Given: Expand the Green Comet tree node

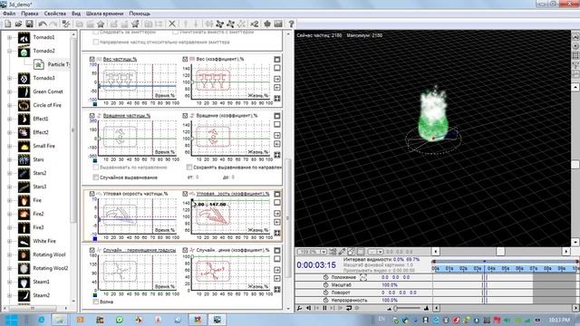Looking at the screenshot, I should click(x=10, y=91).
